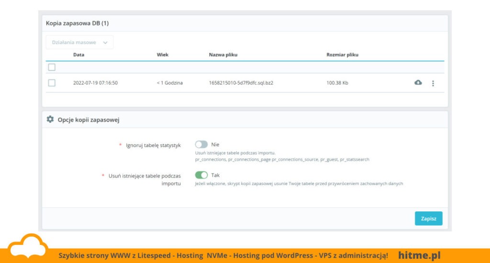
Task: Click the Ignoruj tabelę statystyk label
Action: pos(153,145)
